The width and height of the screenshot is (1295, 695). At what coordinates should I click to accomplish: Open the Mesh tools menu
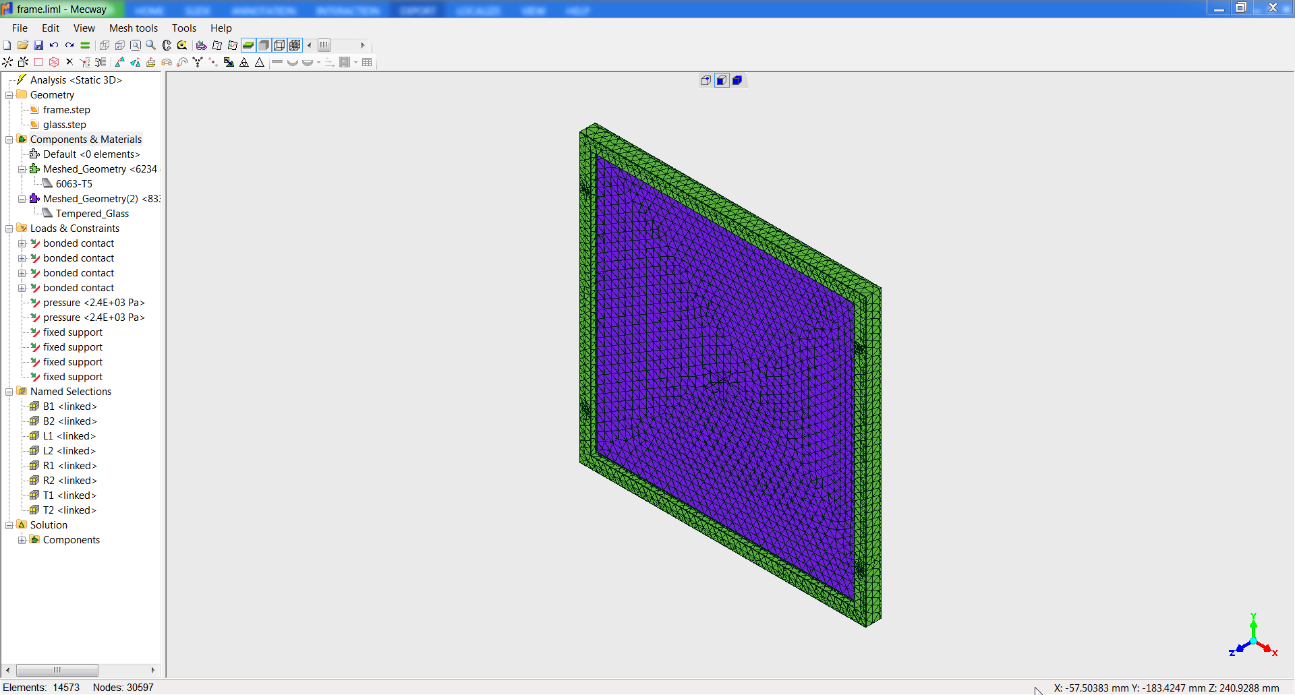click(x=134, y=28)
